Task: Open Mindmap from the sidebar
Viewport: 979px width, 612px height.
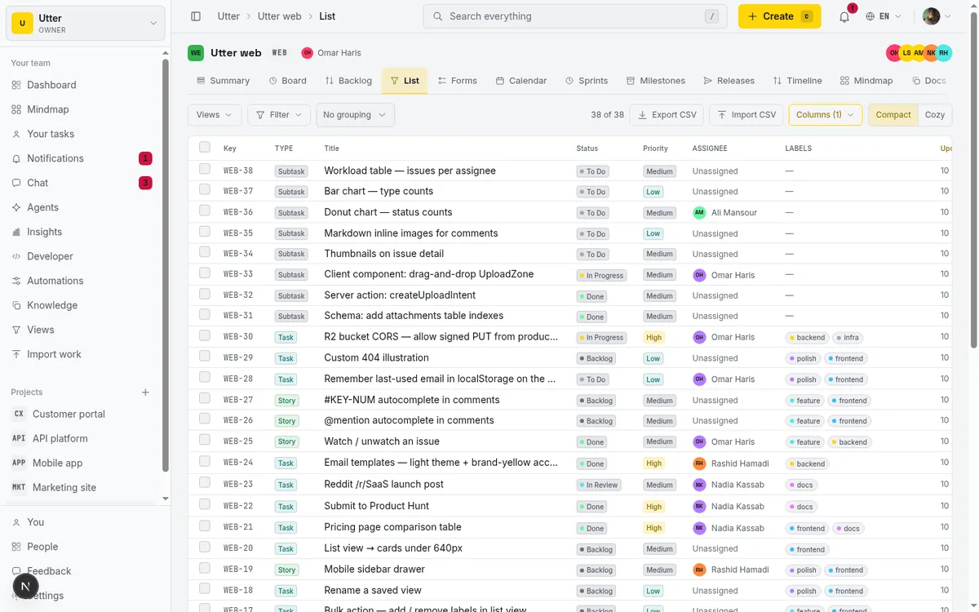Action: point(85,109)
